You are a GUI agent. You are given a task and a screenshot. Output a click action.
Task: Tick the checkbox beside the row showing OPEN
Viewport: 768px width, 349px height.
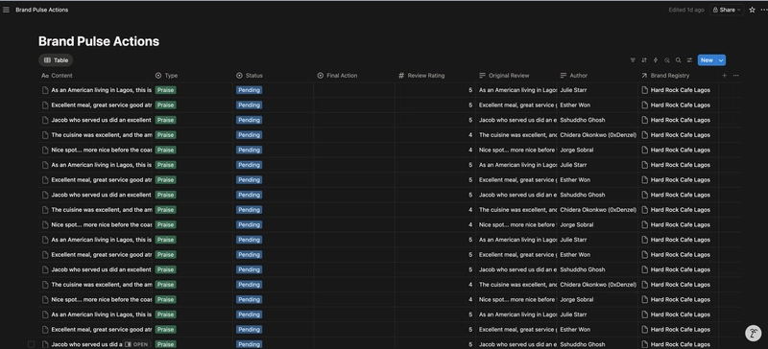(x=32, y=344)
